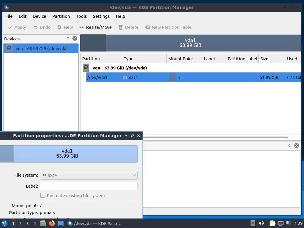Open the file manager from taskbar
This screenshot has height=228, width=304.
[x=43, y=223]
